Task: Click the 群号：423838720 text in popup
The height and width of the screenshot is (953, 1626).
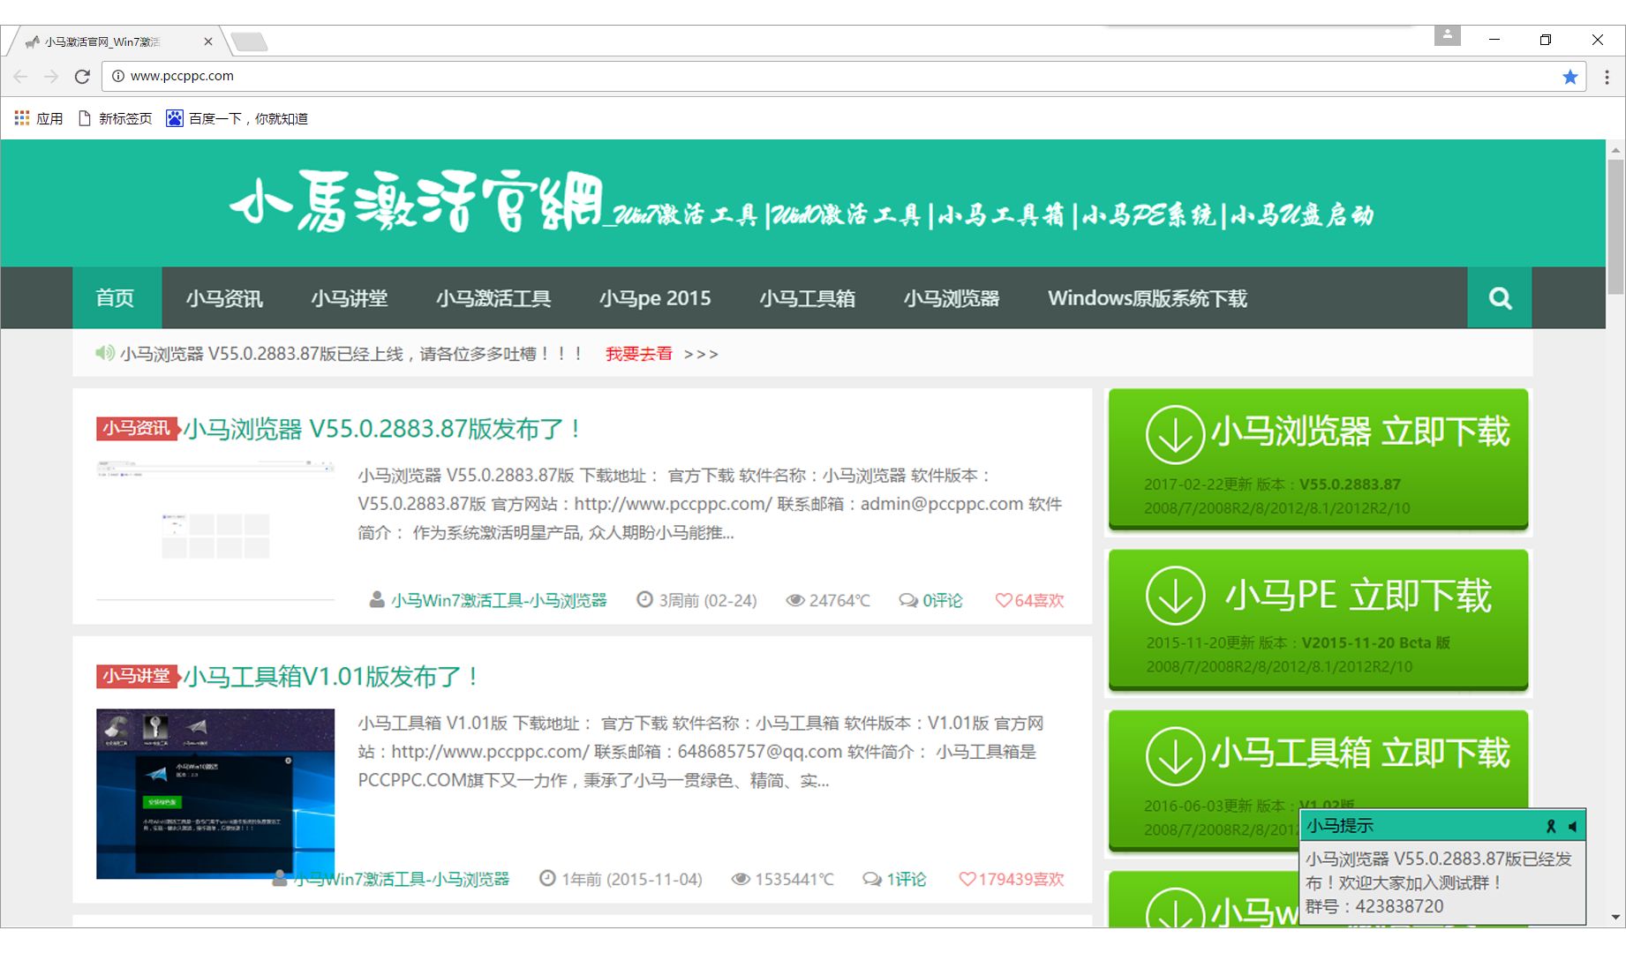Action: 1374,906
